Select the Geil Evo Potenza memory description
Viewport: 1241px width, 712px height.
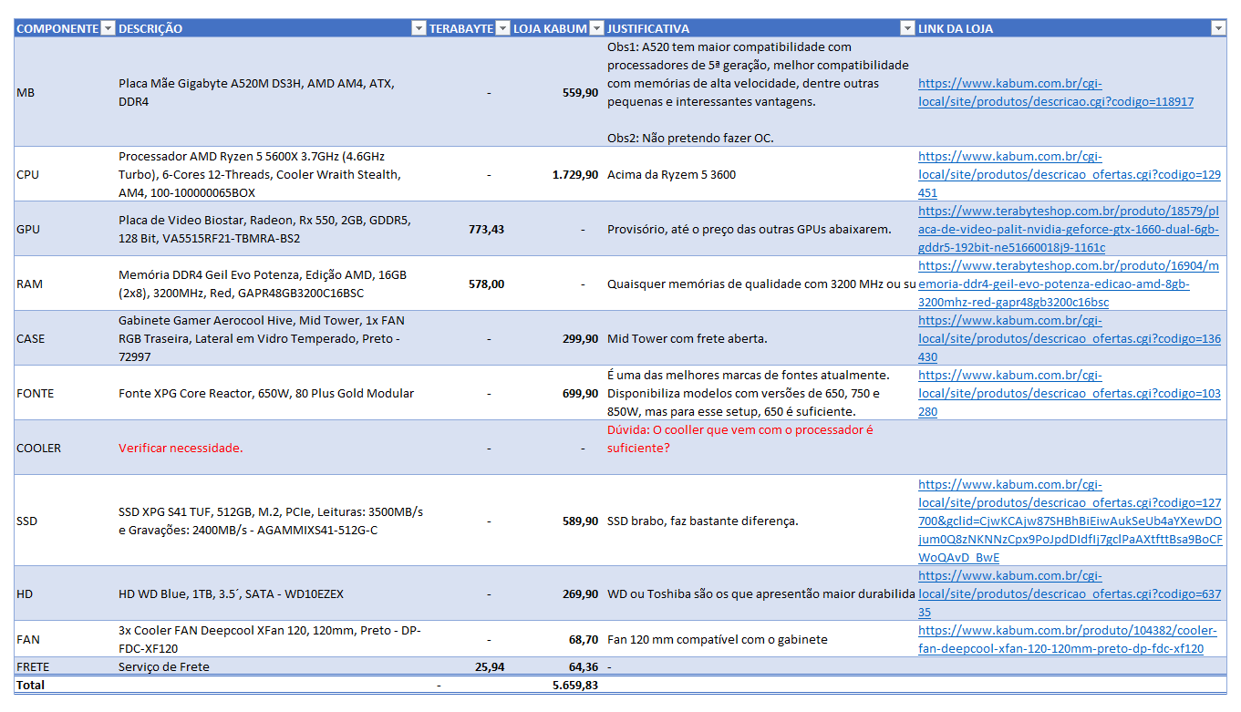[272, 284]
